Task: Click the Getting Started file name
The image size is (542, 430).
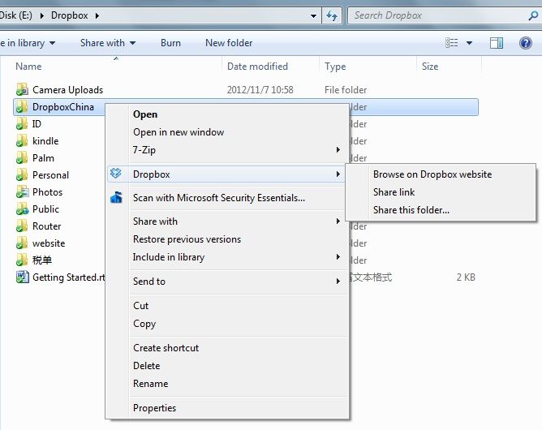Action: (x=68, y=277)
